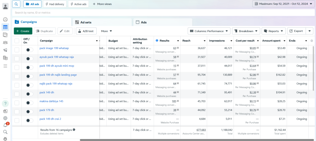316x141 pixels.
Task: Toggle on pack 199 dh ayoub mini mop
Action: click(30, 67)
